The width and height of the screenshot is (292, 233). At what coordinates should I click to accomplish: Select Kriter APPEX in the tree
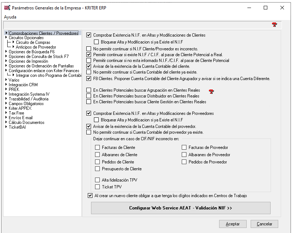click(x=20, y=108)
